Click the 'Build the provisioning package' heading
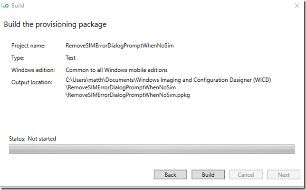Viewport: 306px width, 190px height. point(55,25)
